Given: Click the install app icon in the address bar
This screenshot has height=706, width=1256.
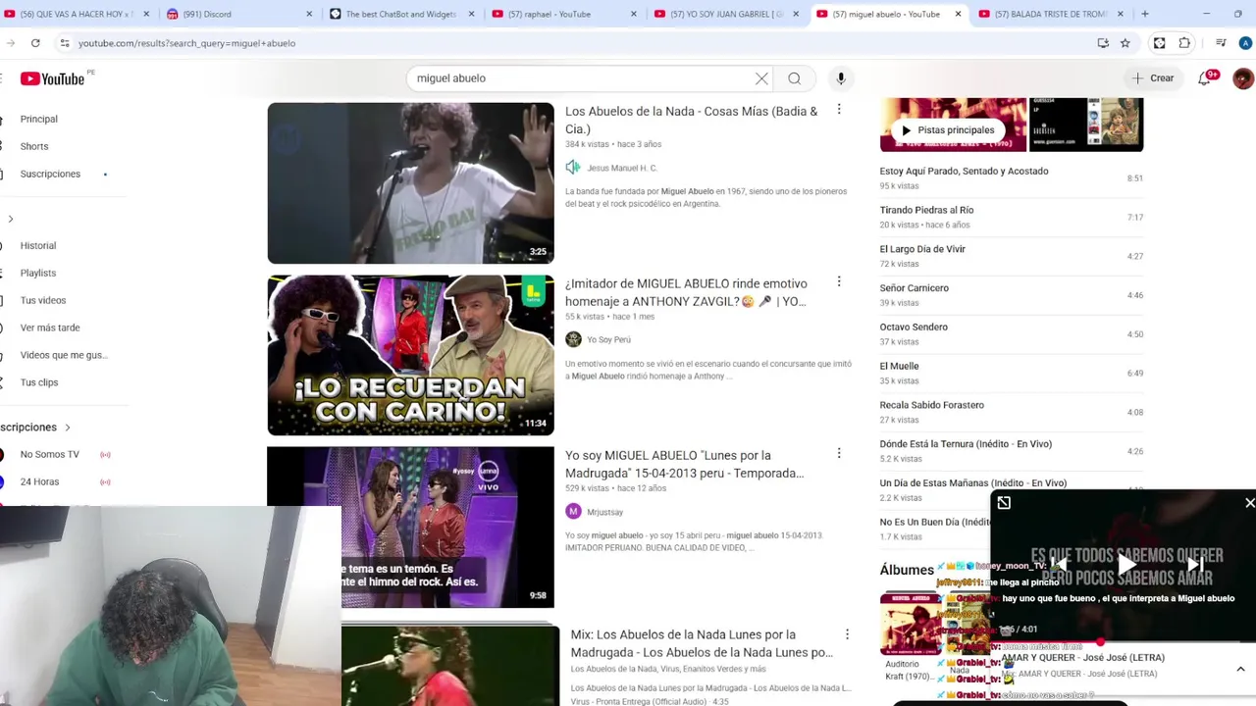Looking at the screenshot, I should 1103,43.
